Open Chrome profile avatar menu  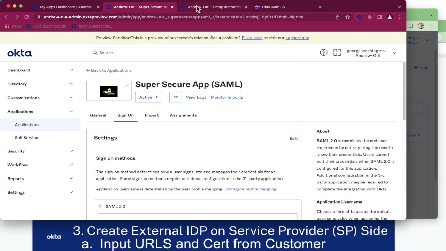(390, 17)
